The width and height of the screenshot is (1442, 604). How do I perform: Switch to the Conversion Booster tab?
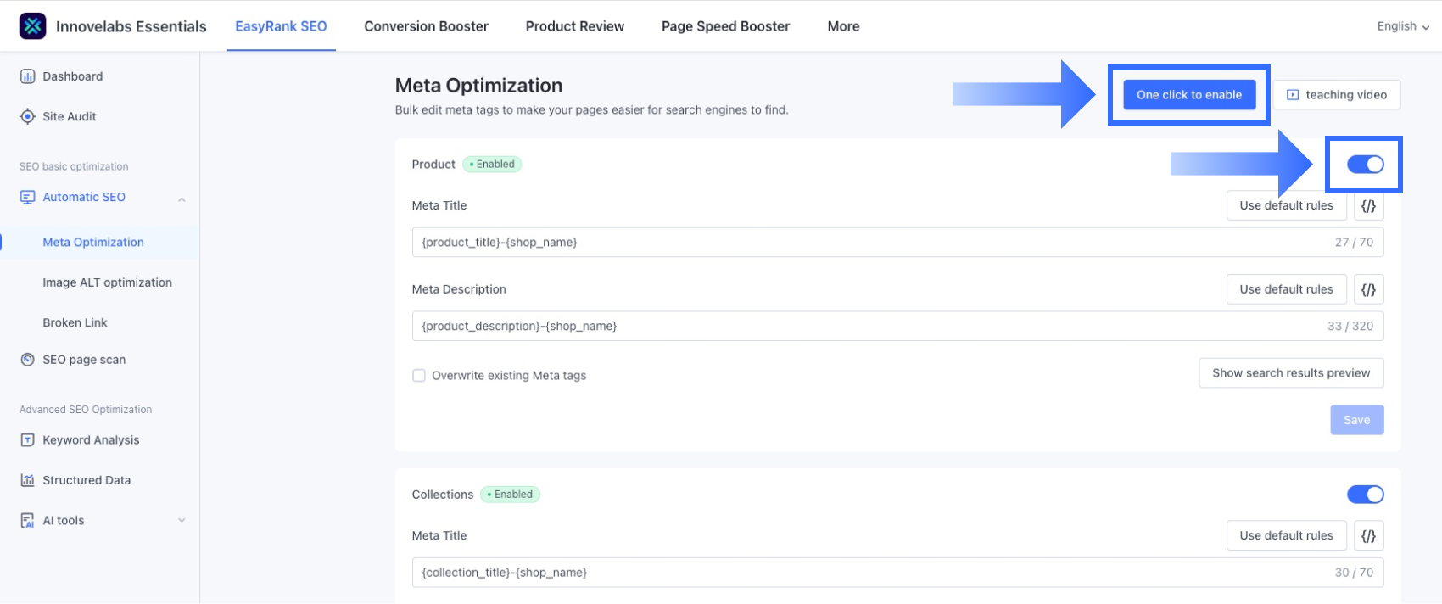coord(426,26)
